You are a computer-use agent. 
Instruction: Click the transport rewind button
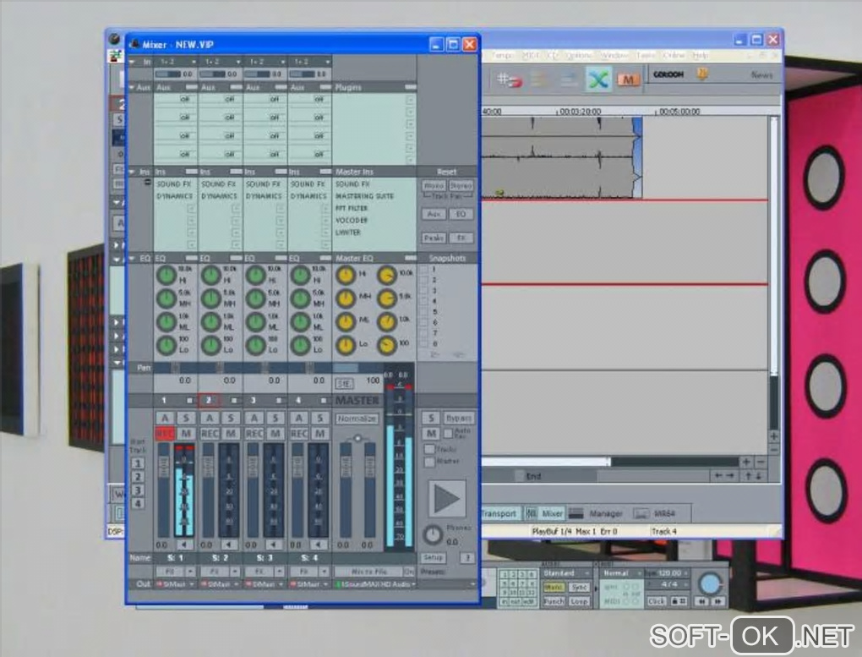(701, 601)
